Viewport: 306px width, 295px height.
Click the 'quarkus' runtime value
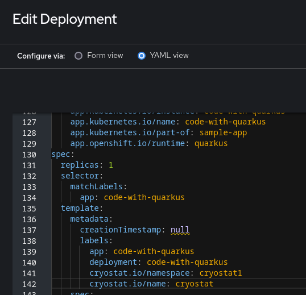coord(211,143)
